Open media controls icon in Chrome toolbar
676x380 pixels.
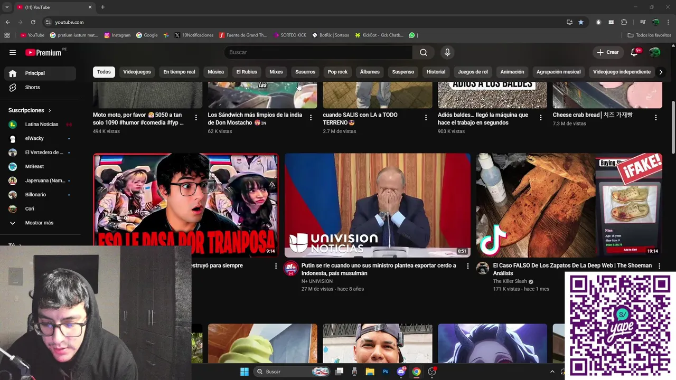(x=643, y=22)
